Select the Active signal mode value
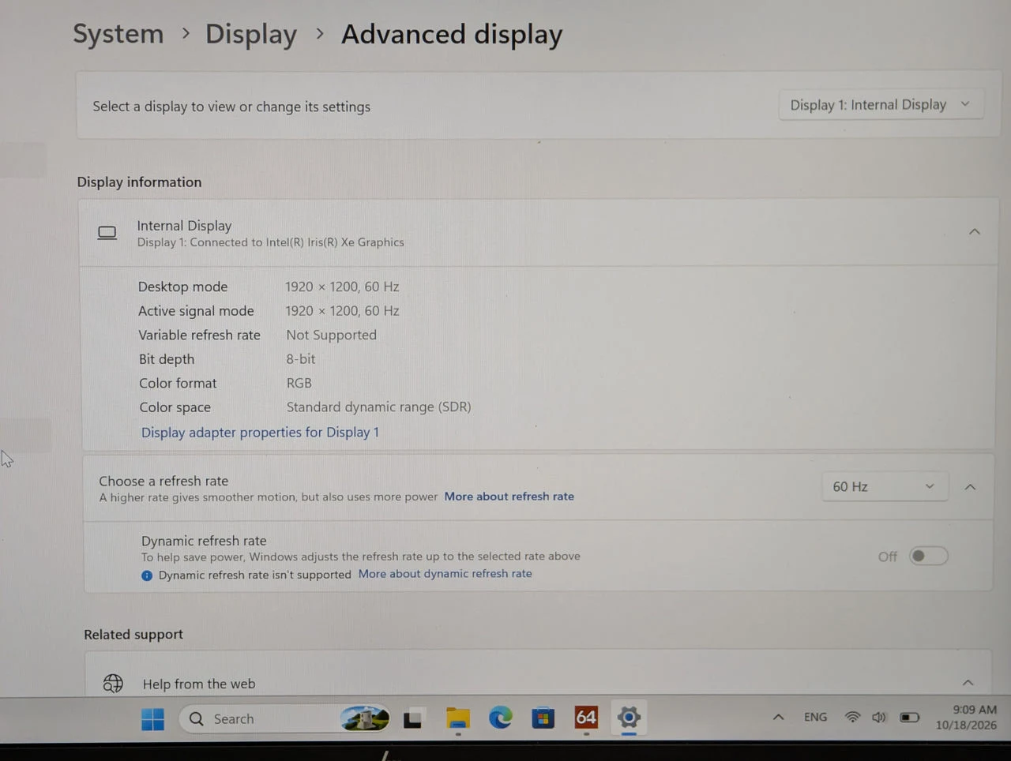 342,311
